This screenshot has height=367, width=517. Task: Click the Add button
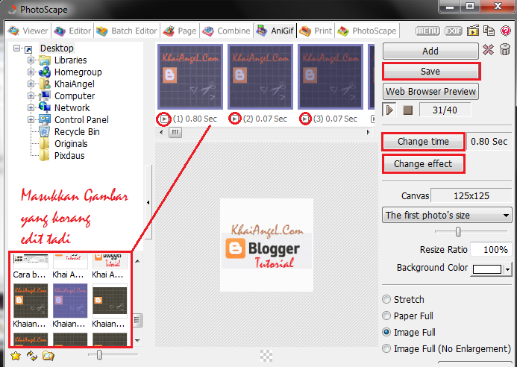430,51
